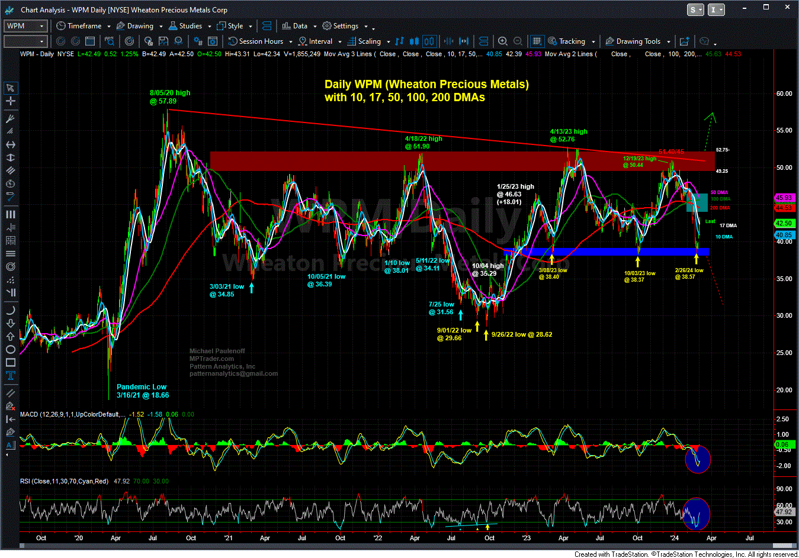Toggle the S indicator button in title bar
The width and height of the screenshot is (799, 558).
695,9
